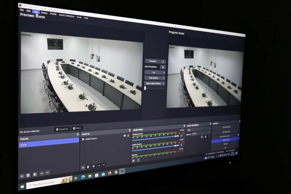This screenshot has width=291, height=194.
Task: Add a quick transition with plus button
Action: pos(163,67)
